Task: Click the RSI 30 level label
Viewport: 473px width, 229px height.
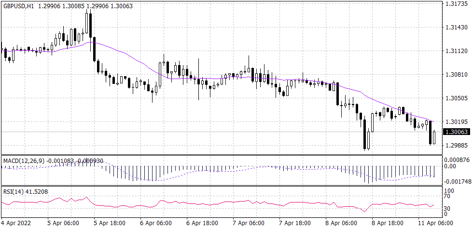Action: click(x=447, y=208)
